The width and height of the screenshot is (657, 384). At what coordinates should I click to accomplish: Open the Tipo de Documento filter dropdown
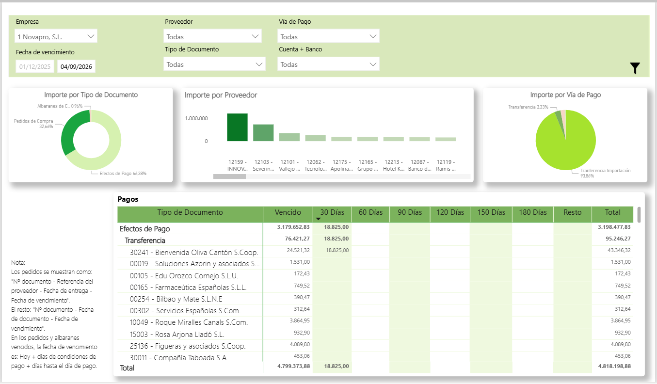point(214,64)
